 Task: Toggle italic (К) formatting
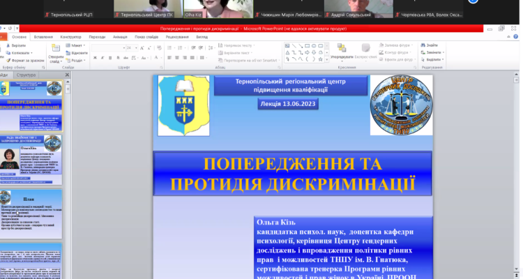pyautogui.click(x=103, y=58)
